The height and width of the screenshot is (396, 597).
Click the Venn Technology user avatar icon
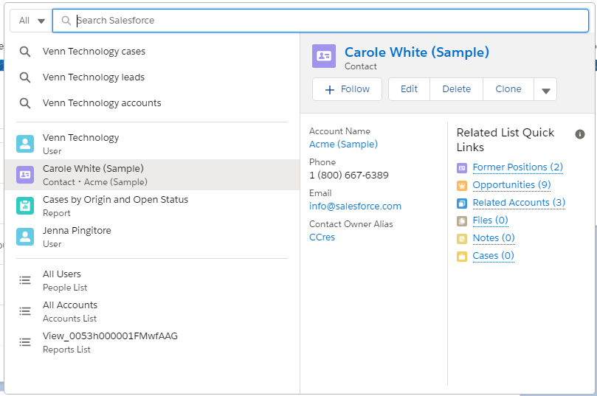tap(25, 144)
